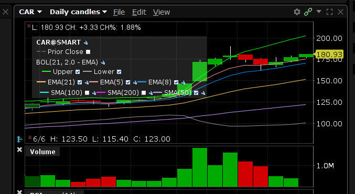Click the blue scroll-to-start arrow icon
355x194 pixels.
tap(20, 139)
